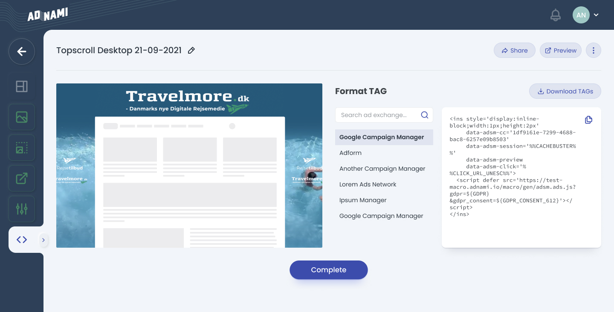Open the account dropdown arrow

(596, 15)
